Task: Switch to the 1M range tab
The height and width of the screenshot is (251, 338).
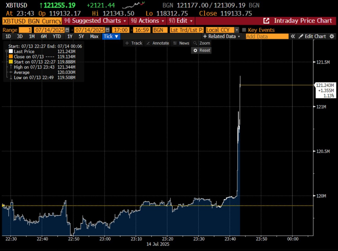Action: pyautogui.click(x=32, y=36)
